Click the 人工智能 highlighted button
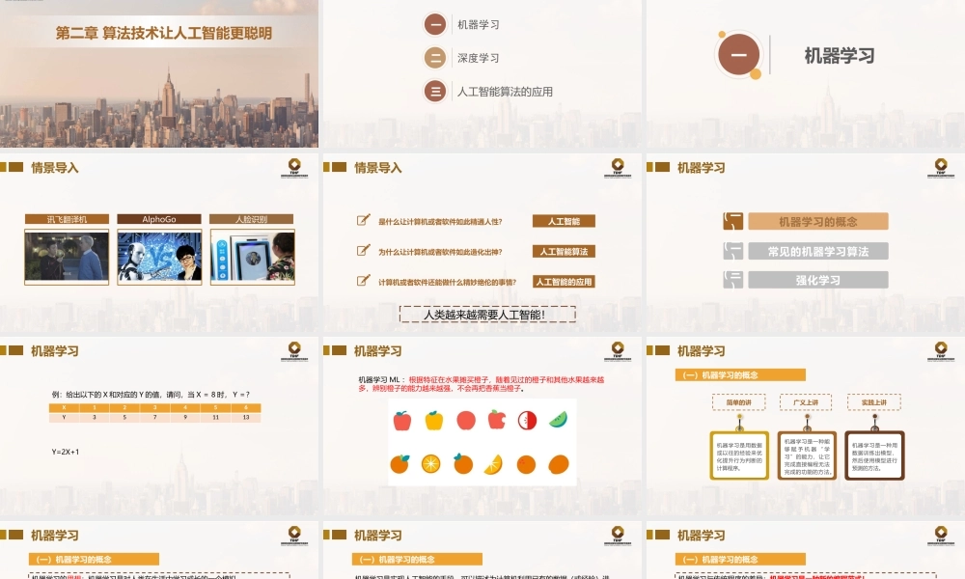The image size is (965, 579). coord(565,220)
